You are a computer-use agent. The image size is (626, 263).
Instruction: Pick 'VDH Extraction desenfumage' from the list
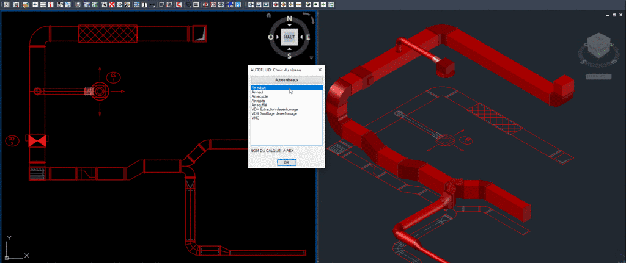[x=273, y=109]
